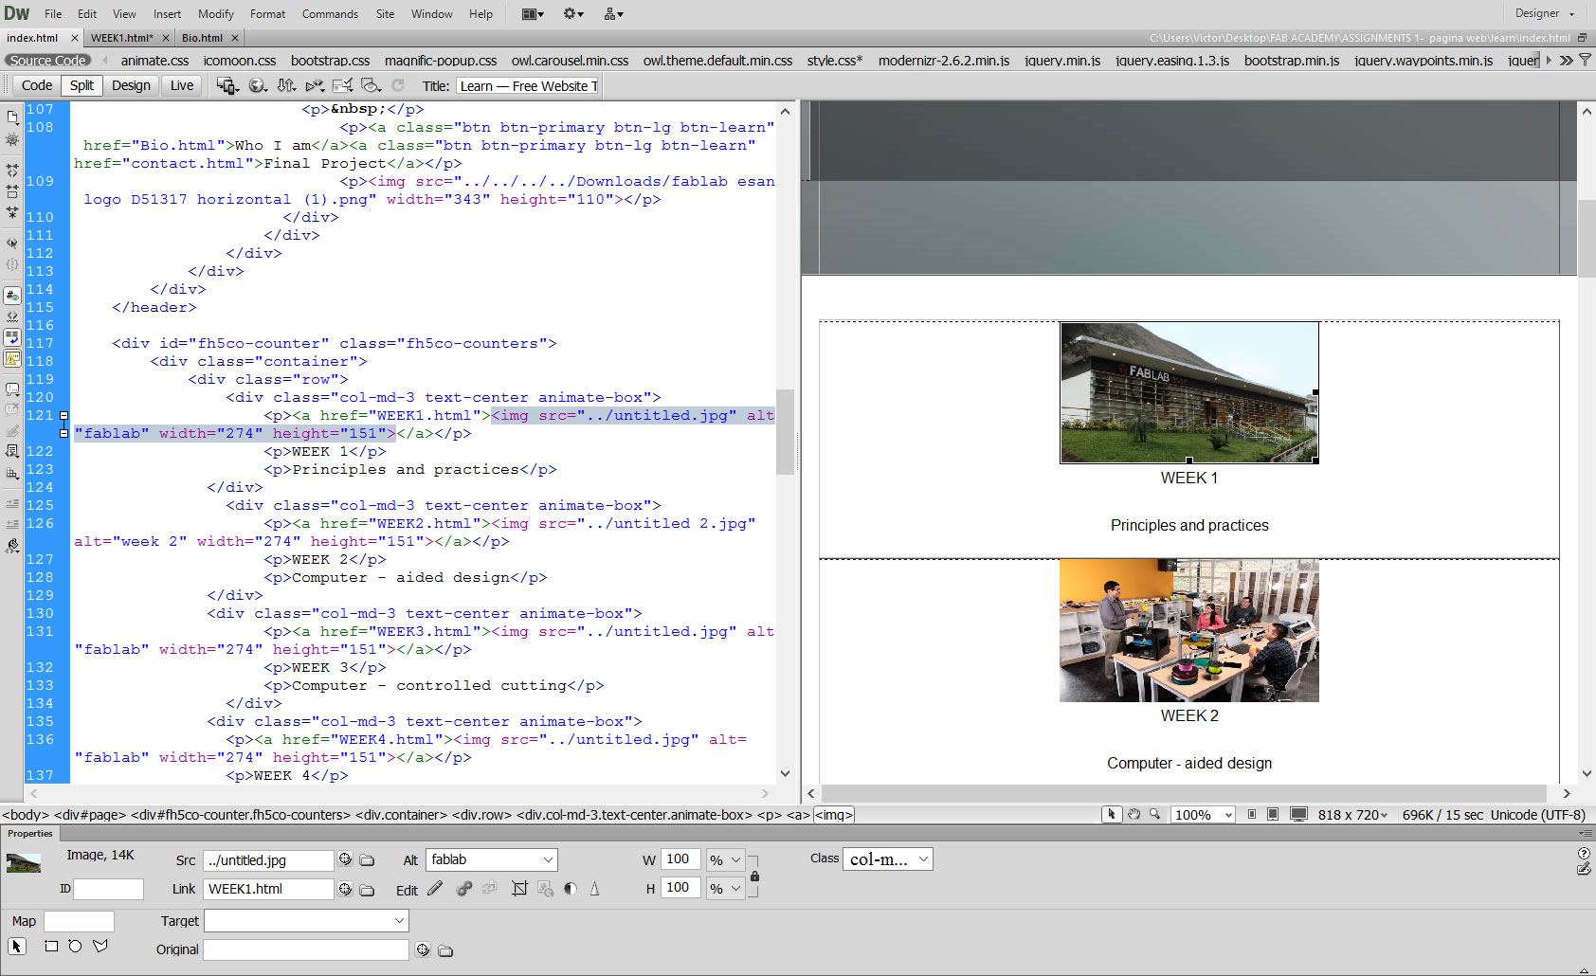Screen dimensions: 1596x976
Task: Click the Check Browser Compatibility icon
Action: (342, 85)
